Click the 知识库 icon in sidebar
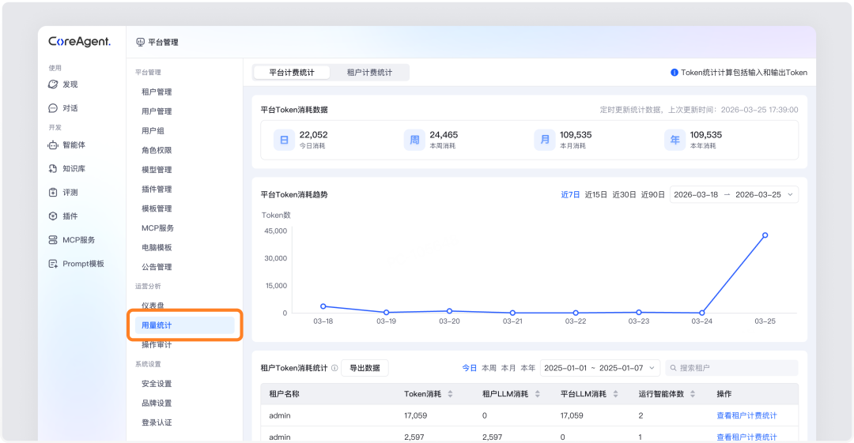 click(53, 169)
